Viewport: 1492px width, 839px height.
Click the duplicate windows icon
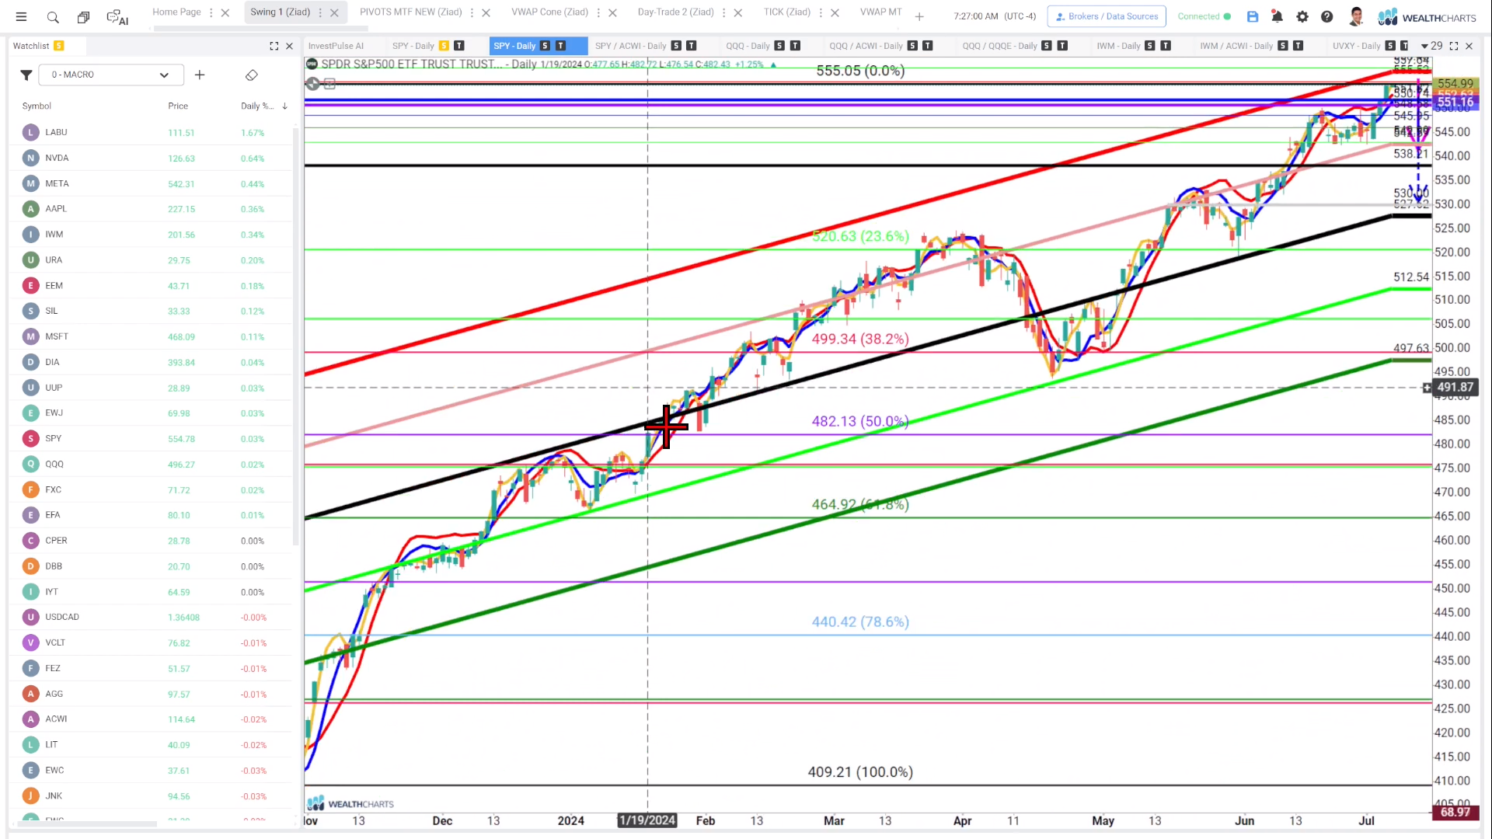[x=83, y=16]
